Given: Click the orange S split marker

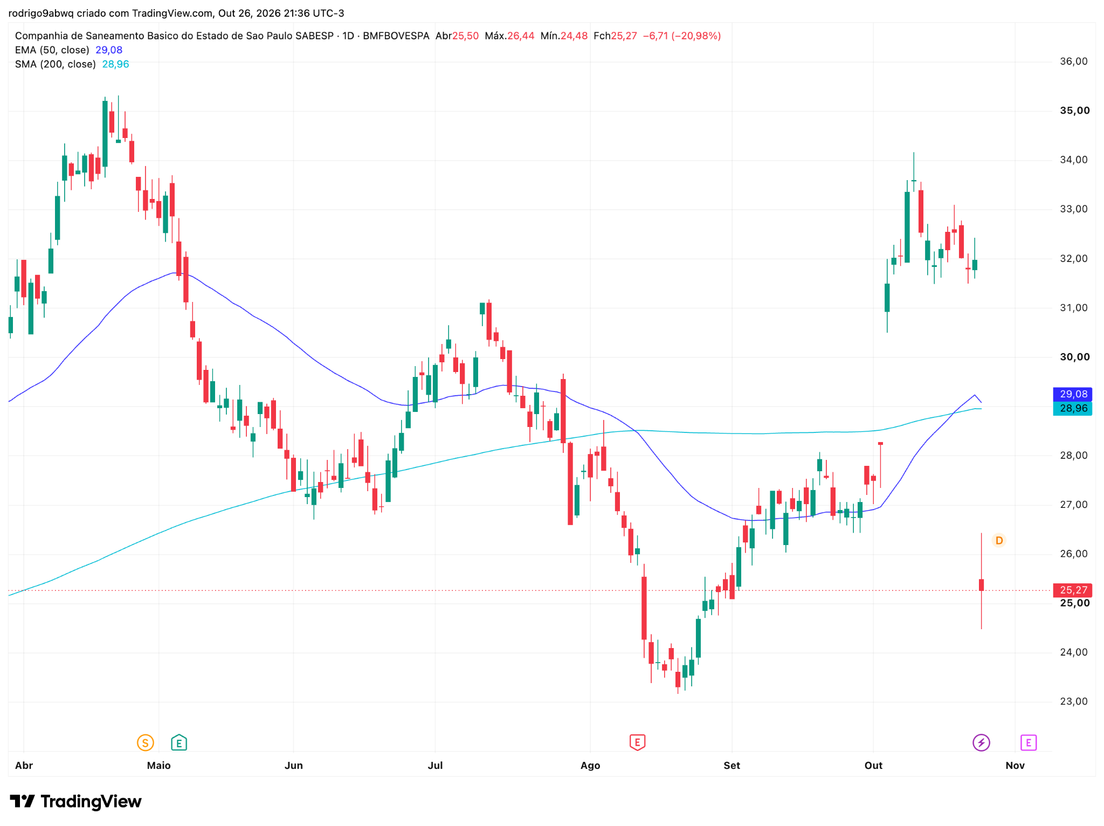Looking at the screenshot, I should 145,742.
